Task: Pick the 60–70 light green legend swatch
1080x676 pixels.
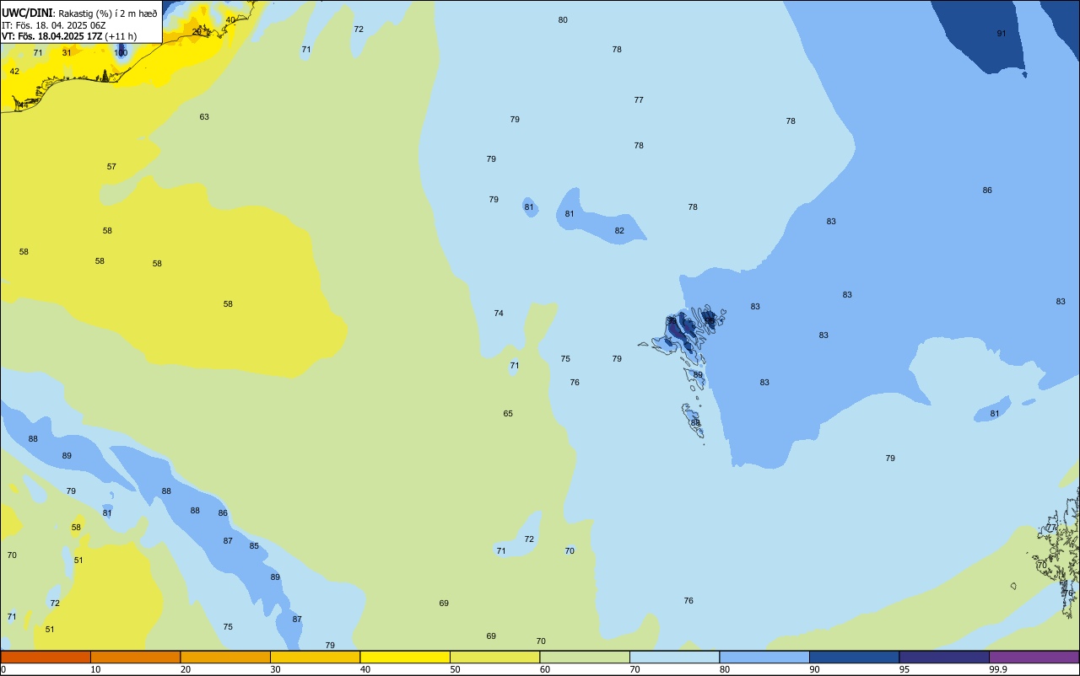Action: click(585, 657)
